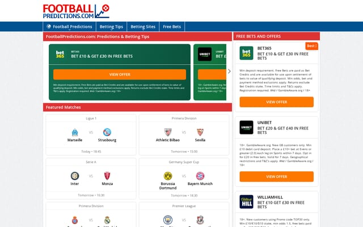
Task: Select the Marseille club crest
Action: click(75, 132)
